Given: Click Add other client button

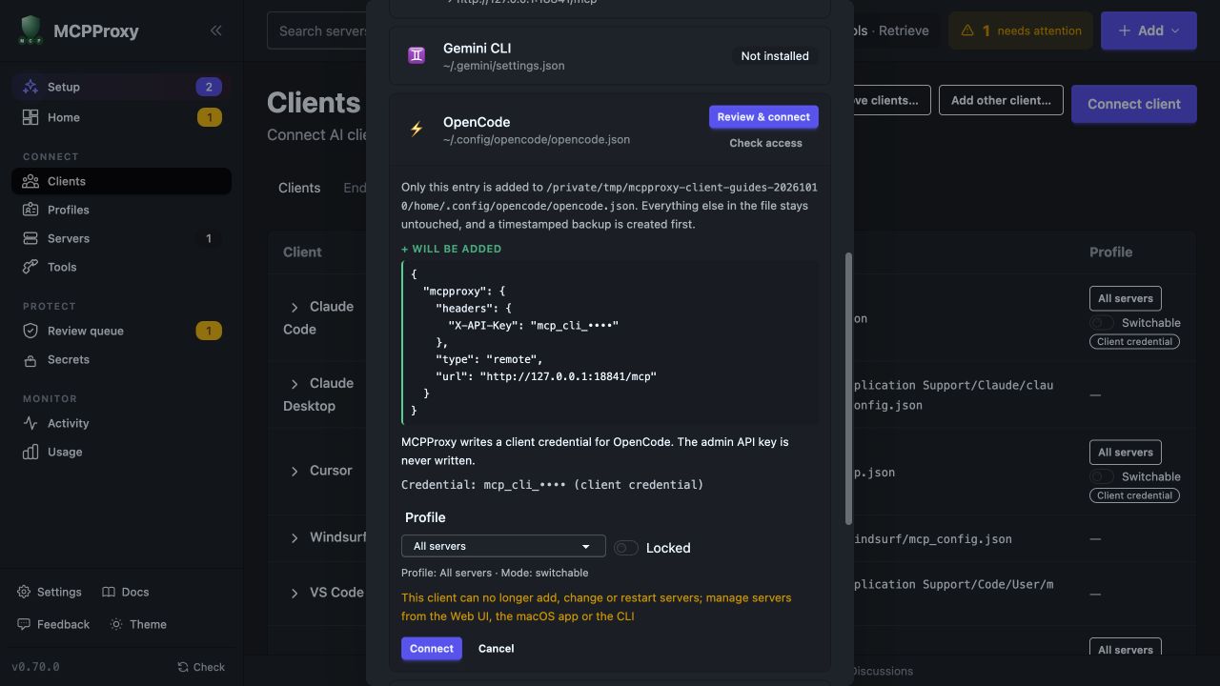Looking at the screenshot, I should coord(1001,100).
